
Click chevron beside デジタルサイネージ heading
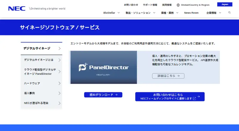[59, 48]
